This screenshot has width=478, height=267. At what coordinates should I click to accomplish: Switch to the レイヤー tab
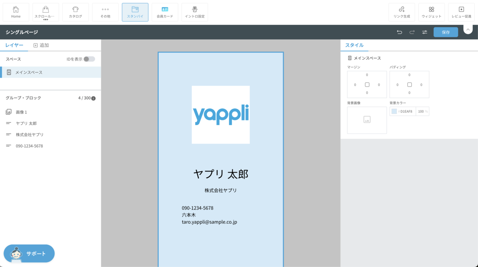pyautogui.click(x=14, y=45)
